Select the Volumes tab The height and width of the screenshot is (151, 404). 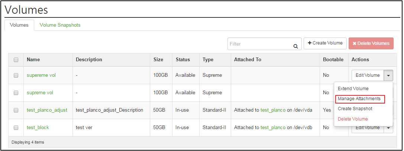[19, 25]
